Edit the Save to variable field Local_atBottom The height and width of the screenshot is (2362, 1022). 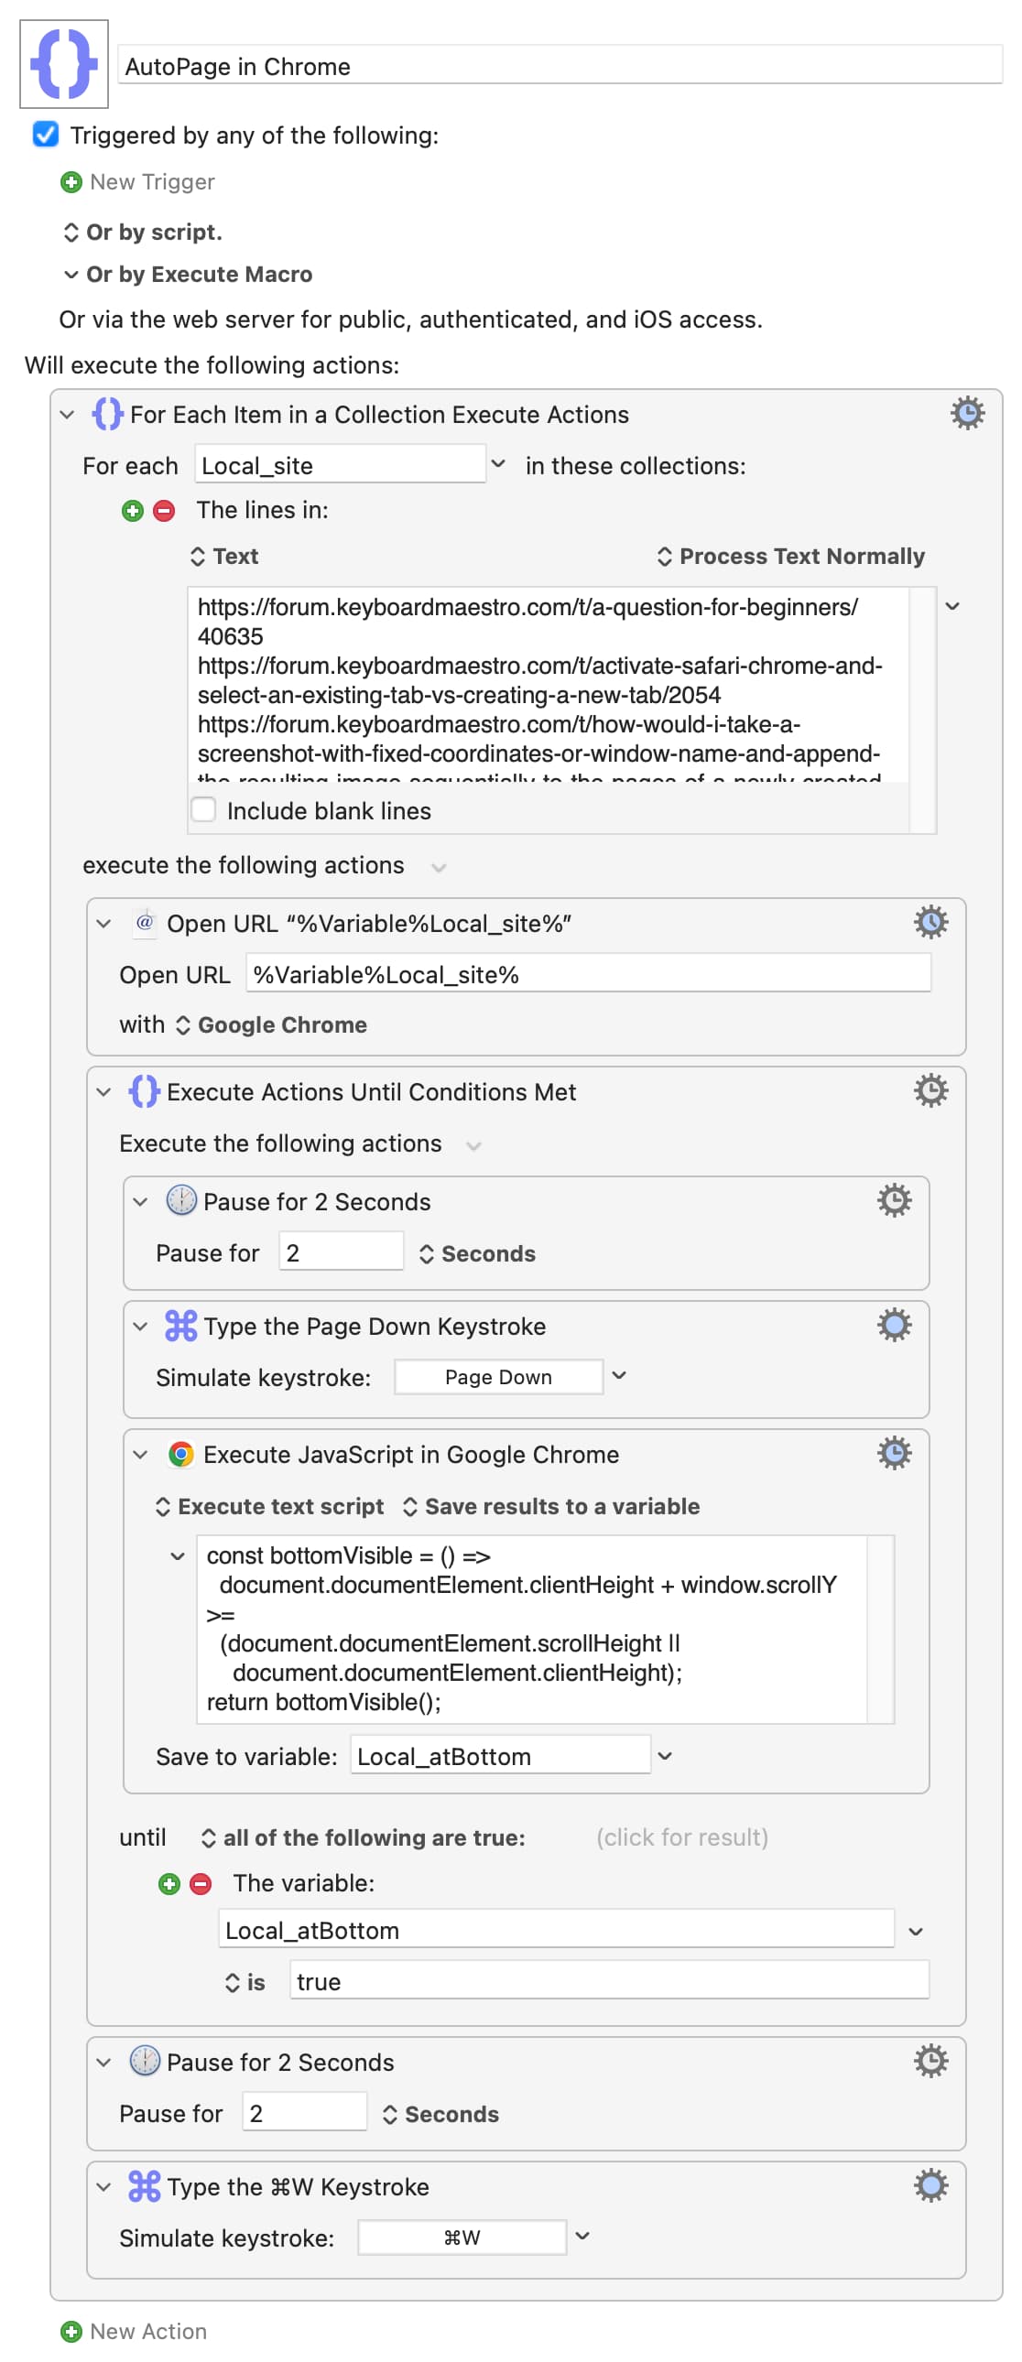click(500, 1755)
